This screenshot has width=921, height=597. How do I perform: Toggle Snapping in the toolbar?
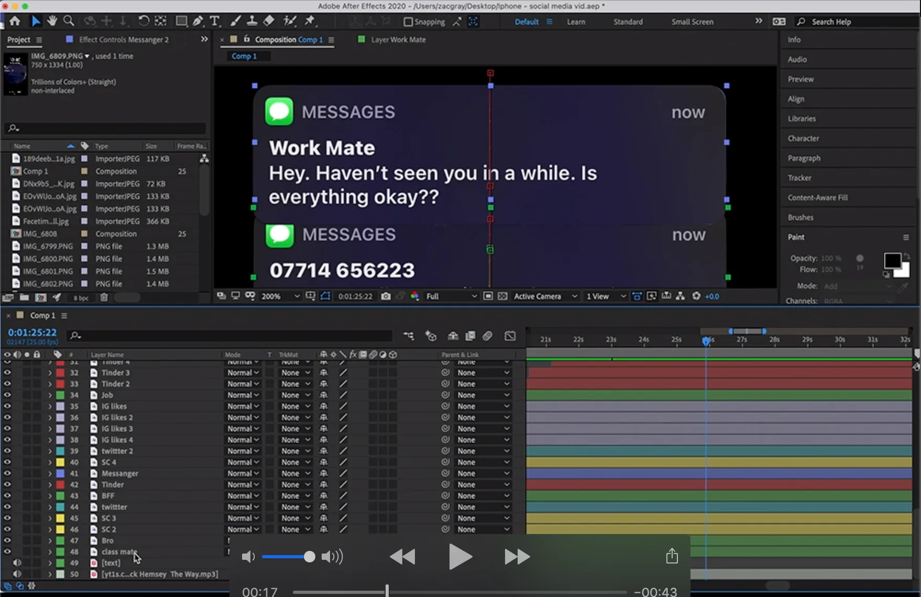click(408, 21)
